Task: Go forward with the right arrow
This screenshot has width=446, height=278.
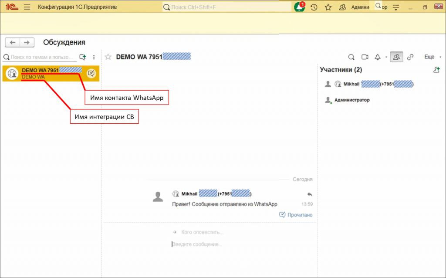Action: click(27, 42)
